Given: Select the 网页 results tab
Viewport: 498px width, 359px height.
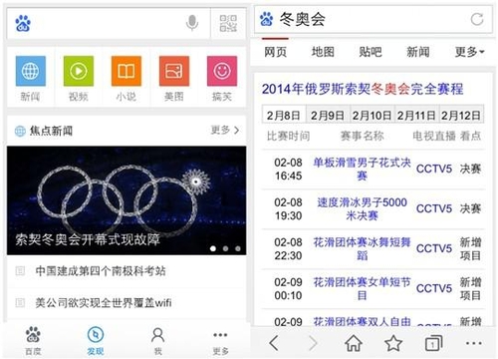Looking at the screenshot, I should 275,52.
